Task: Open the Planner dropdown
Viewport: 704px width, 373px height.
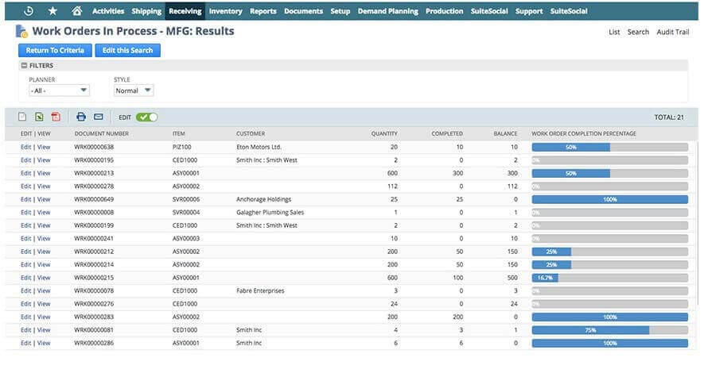Action: (x=60, y=90)
